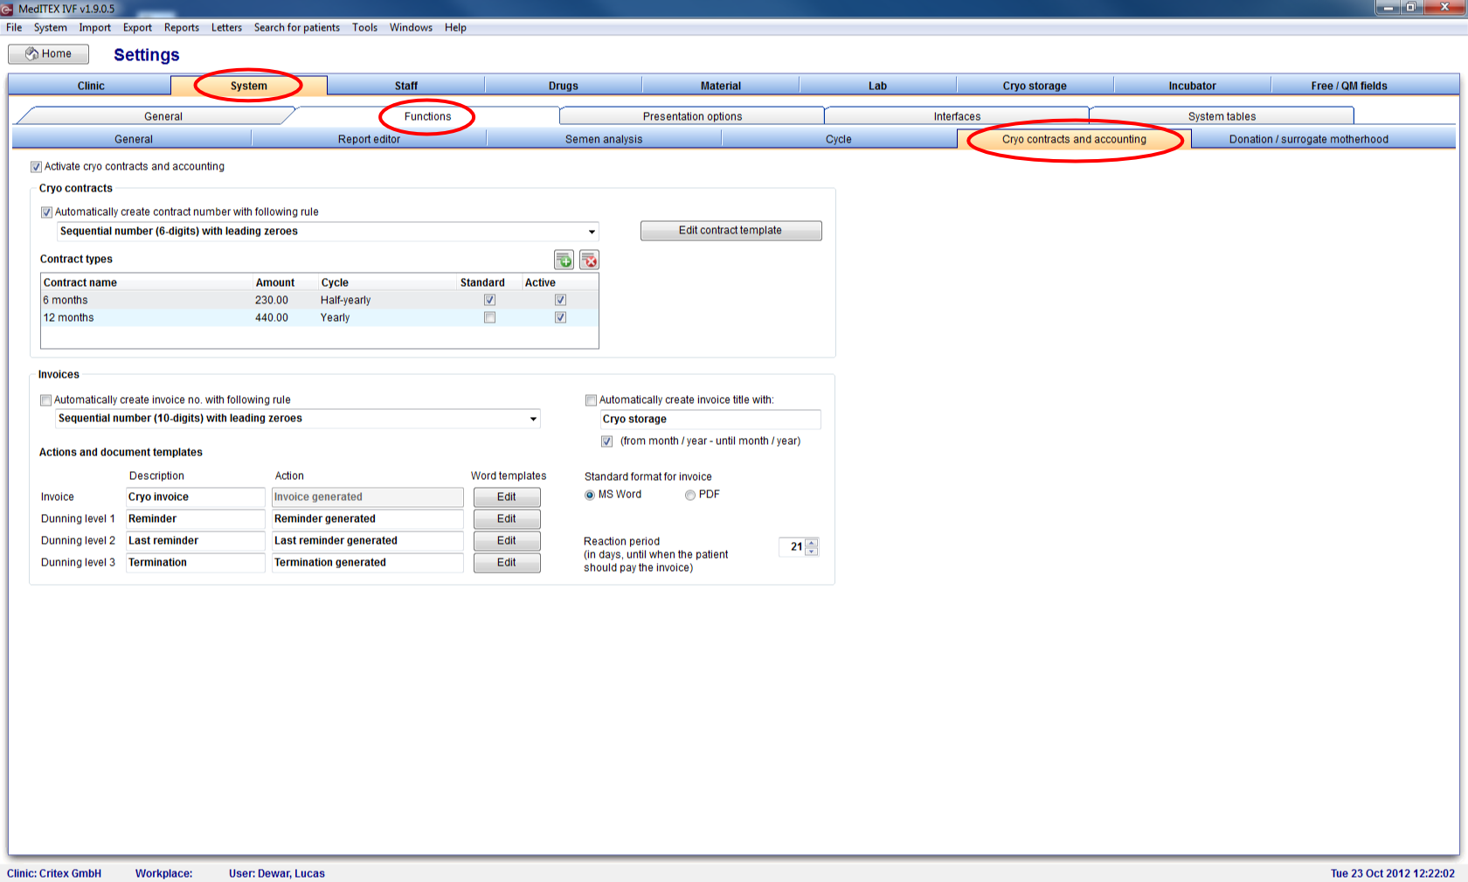This screenshot has height=882, width=1468.
Task: Click the Reminder description field
Action: click(196, 519)
